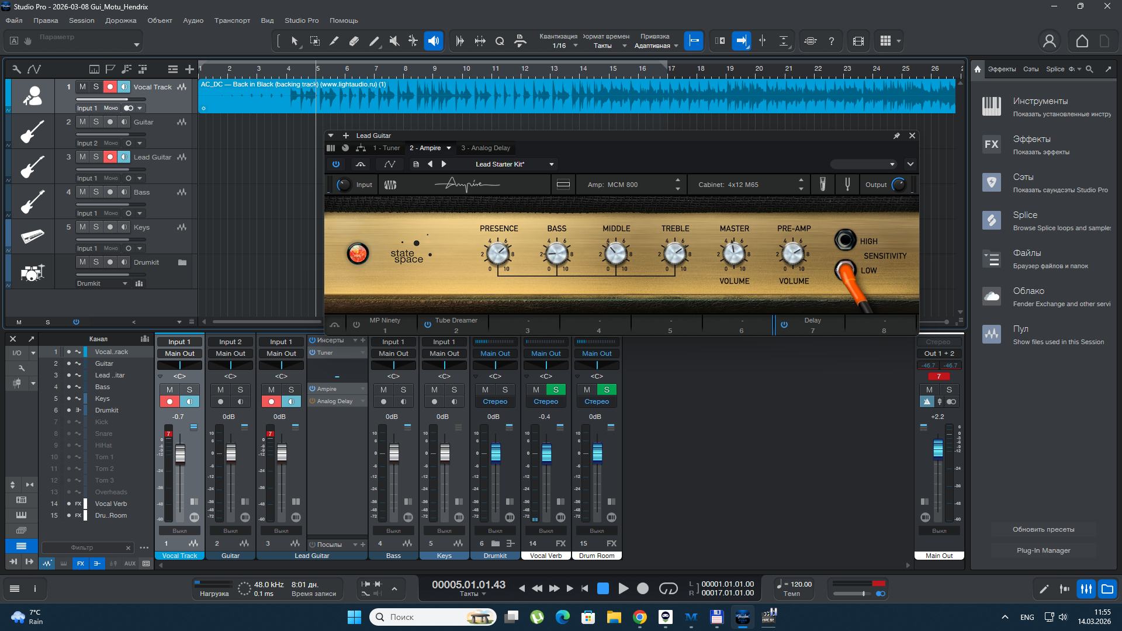
Task: Expand the Drumkit output dropdown
Action: pos(124,283)
